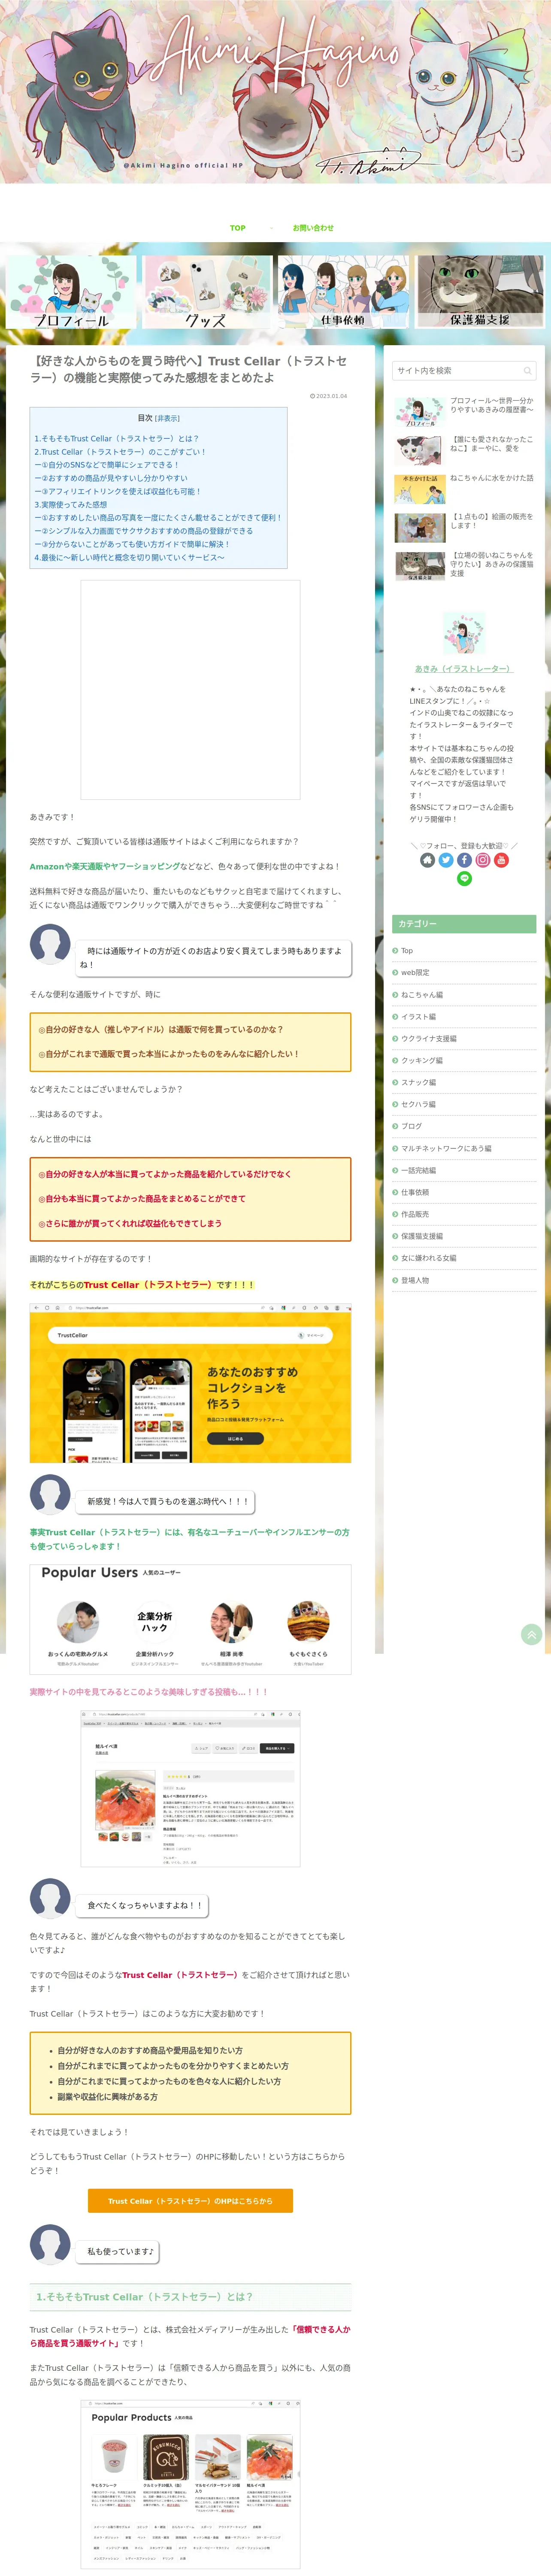Viewport: 551px width, 2576px height.
Task: Open the Top category
Action: coord(464,951)
